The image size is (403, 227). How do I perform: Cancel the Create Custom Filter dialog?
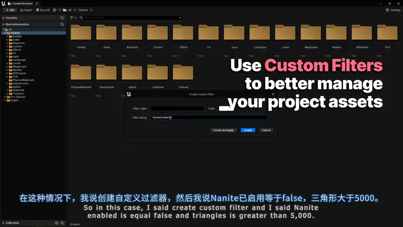266,130
